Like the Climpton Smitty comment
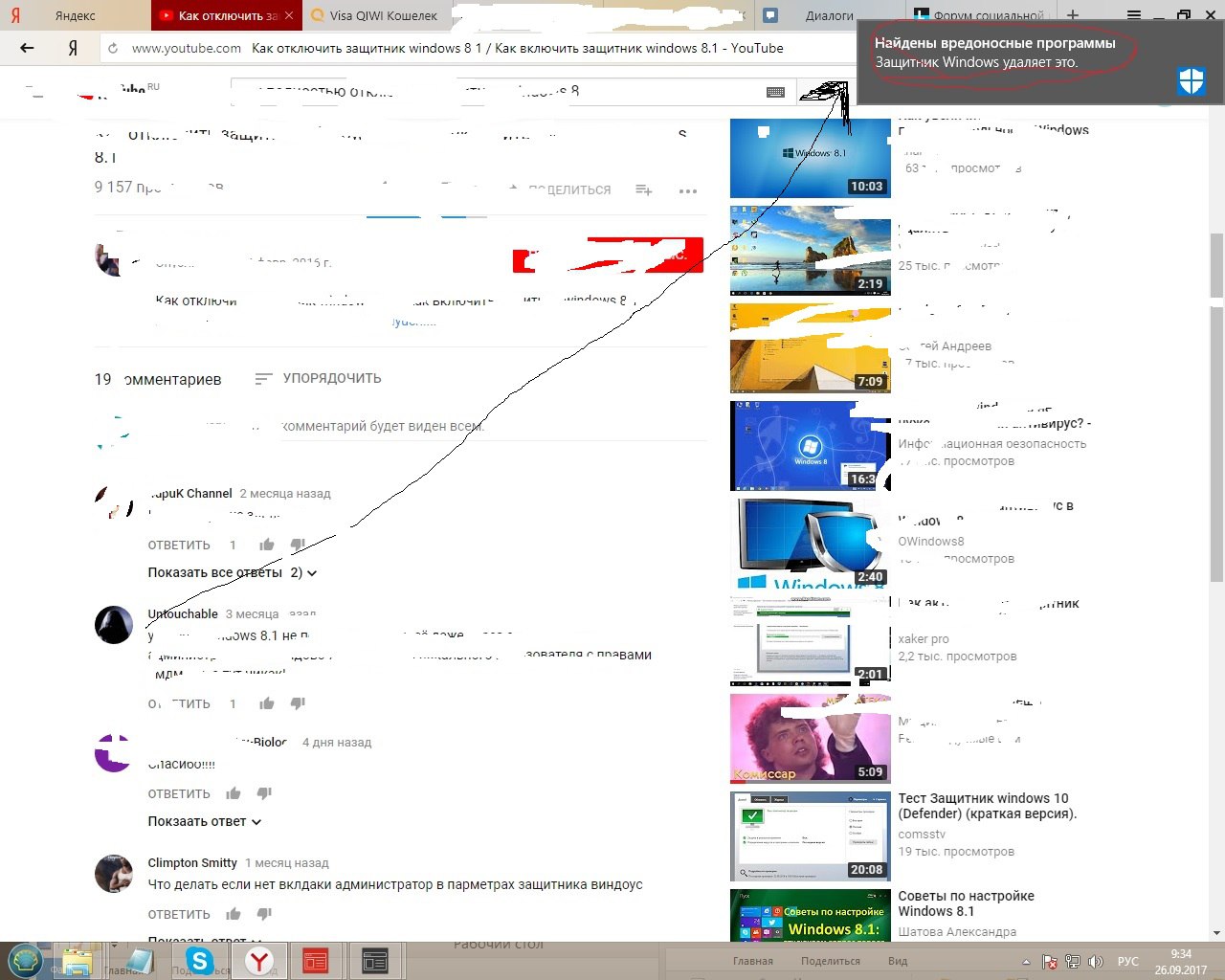This screenshot has height=980, width=1225. pos(234,914)
